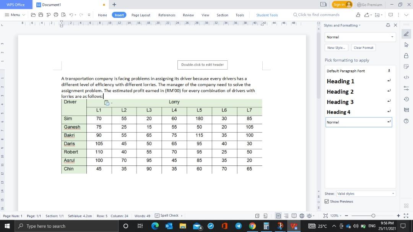The image size is (413, 232).
Task: Print the document via the Print icon
Action: pyautogui.click(x=57, y=15)
